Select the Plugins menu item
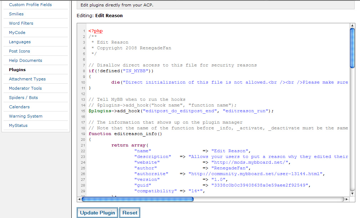360x218 pixels. pos(17,70)
